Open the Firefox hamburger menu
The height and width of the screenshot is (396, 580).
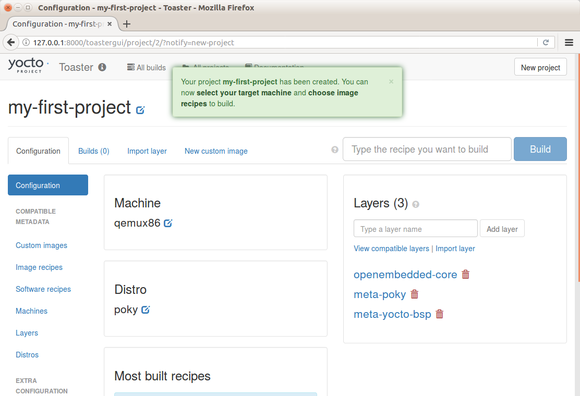(x=569, y=43)
